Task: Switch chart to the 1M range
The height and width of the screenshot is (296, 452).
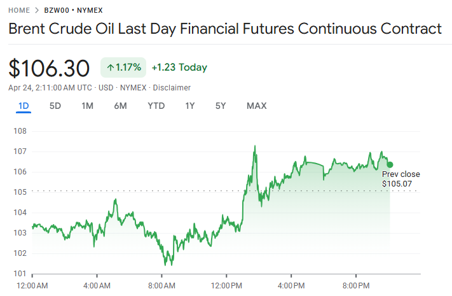Action: pos(88,106)
